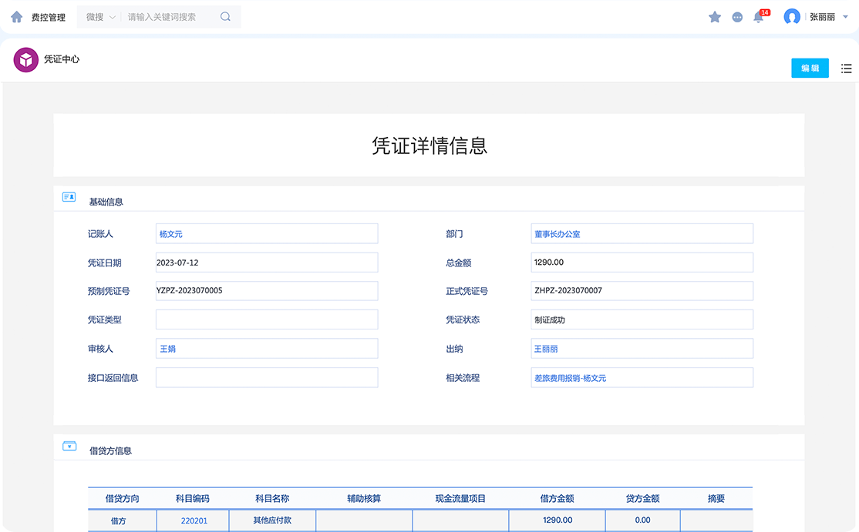Open notifications bell with 14 badge
This screenshot has height=532, width=859.
click(x=759, y=17)
